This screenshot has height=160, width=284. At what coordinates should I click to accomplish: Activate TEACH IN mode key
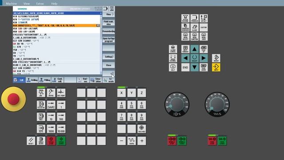(x=41, y=105)
